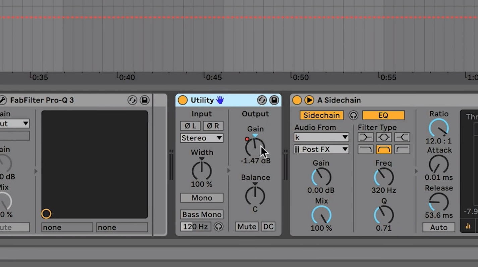The width and height of the screenshot is (478, 267).
Task: Click the 0:35 timeline marker
Action: [40, 77]
